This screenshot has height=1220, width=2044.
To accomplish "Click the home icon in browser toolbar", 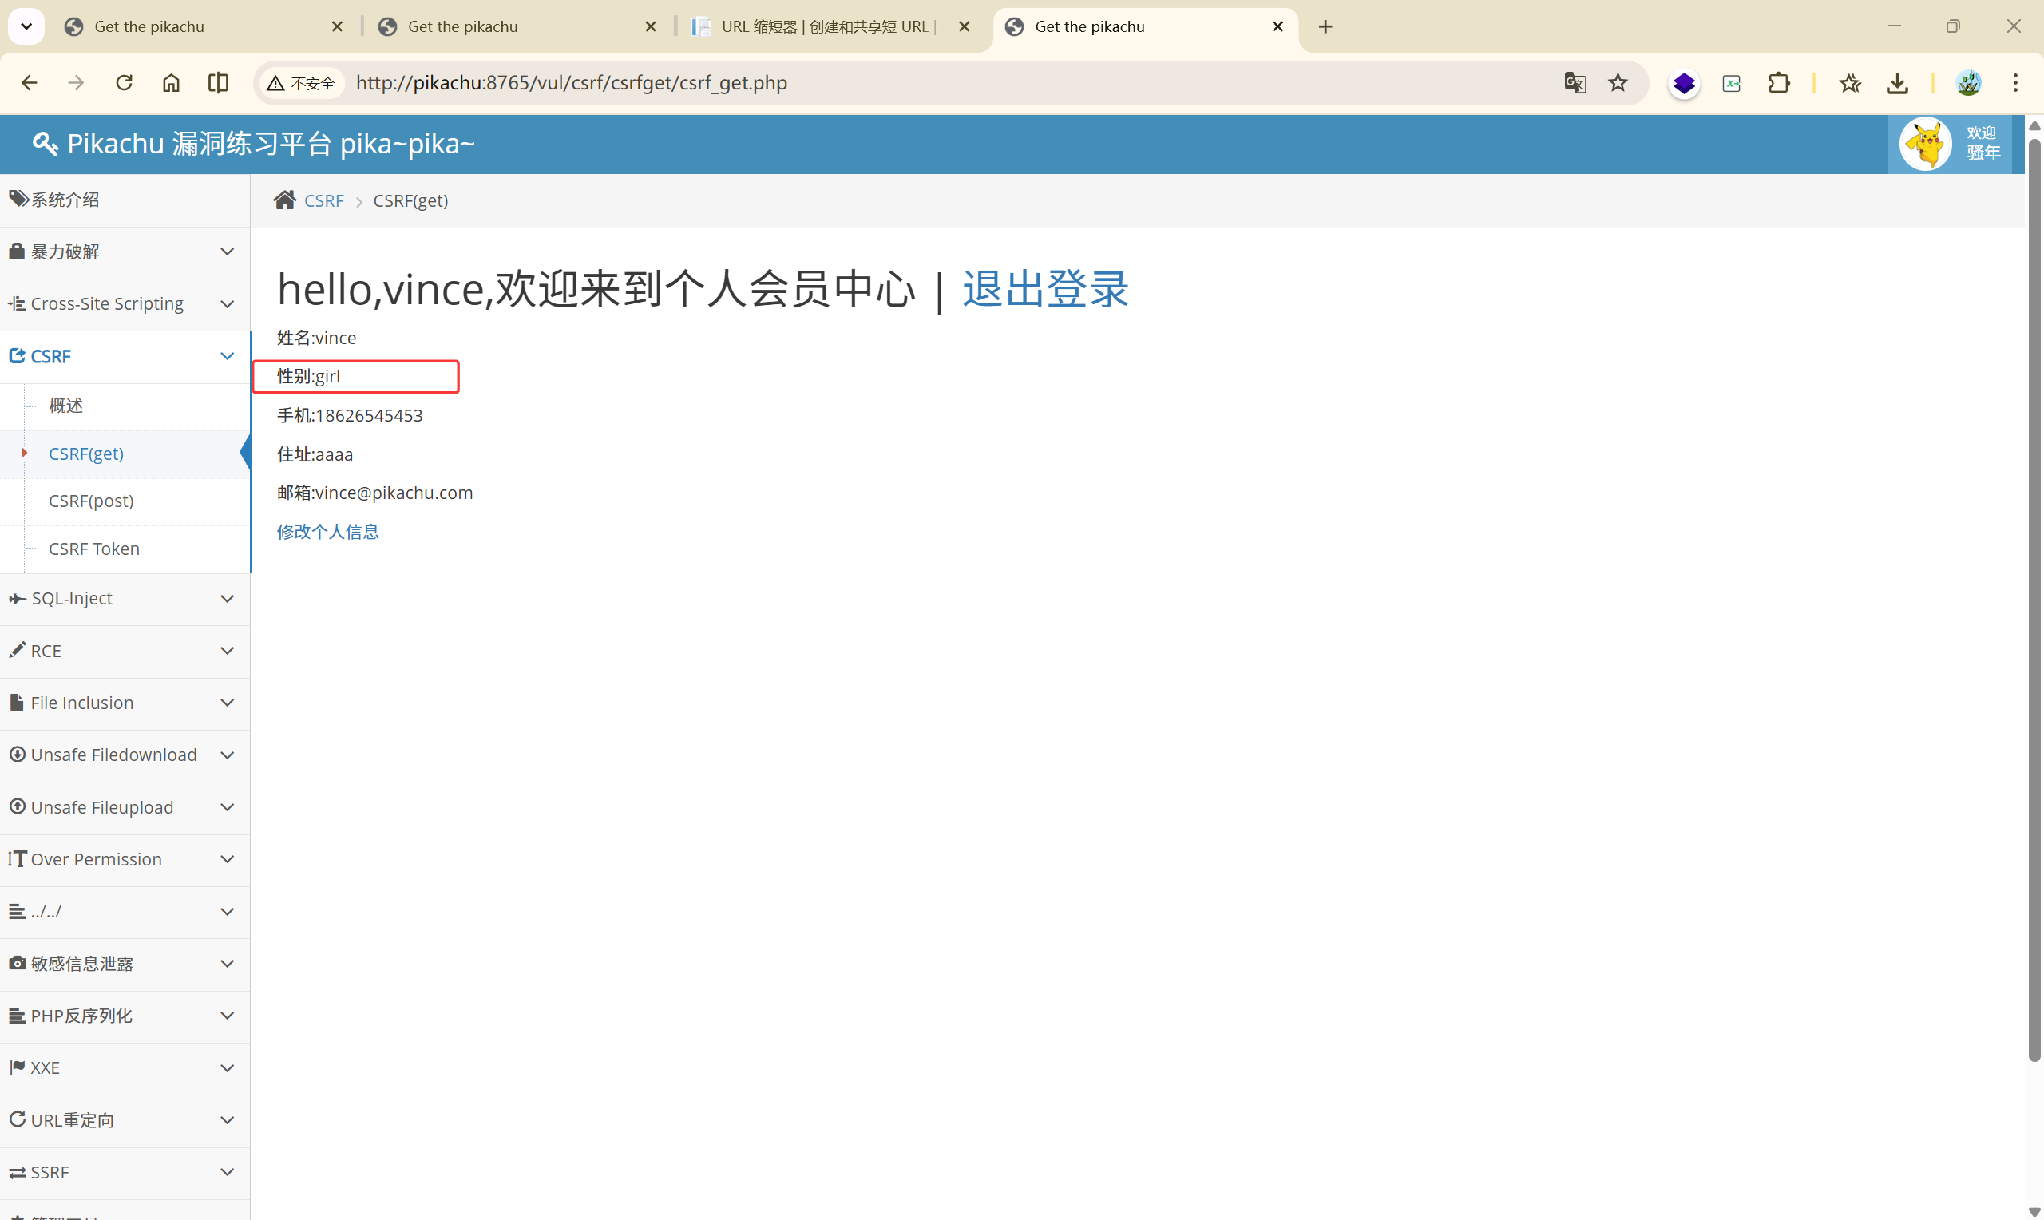I will click(x=171, y=83).
